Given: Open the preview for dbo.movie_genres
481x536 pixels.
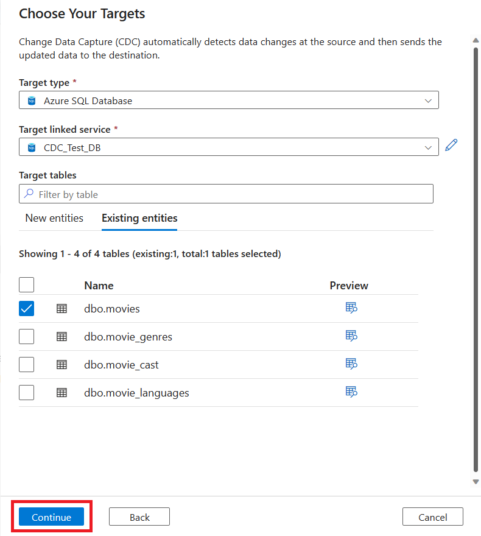Looking at the screenshot, I should point(351,336).
